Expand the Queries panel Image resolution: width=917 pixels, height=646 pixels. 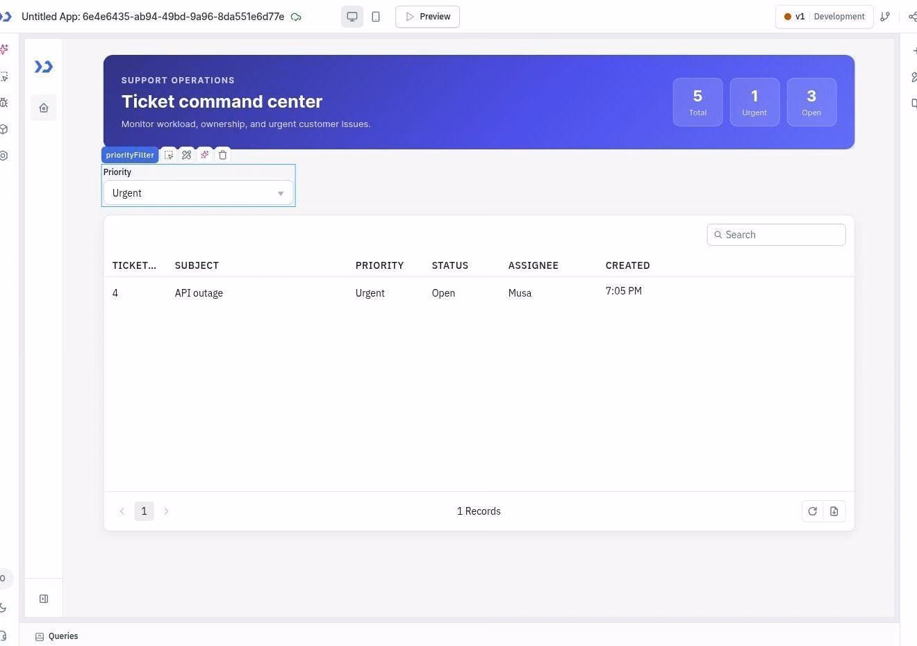tap(57, 636)
